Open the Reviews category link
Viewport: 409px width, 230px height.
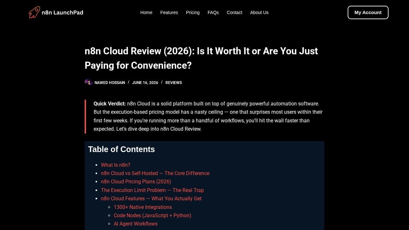174,83
